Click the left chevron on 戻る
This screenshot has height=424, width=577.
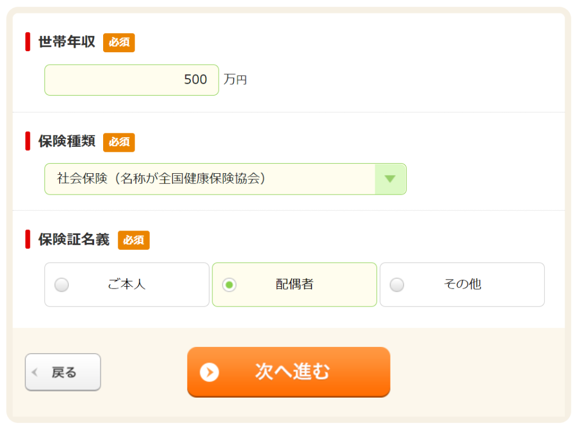point(35,372)
